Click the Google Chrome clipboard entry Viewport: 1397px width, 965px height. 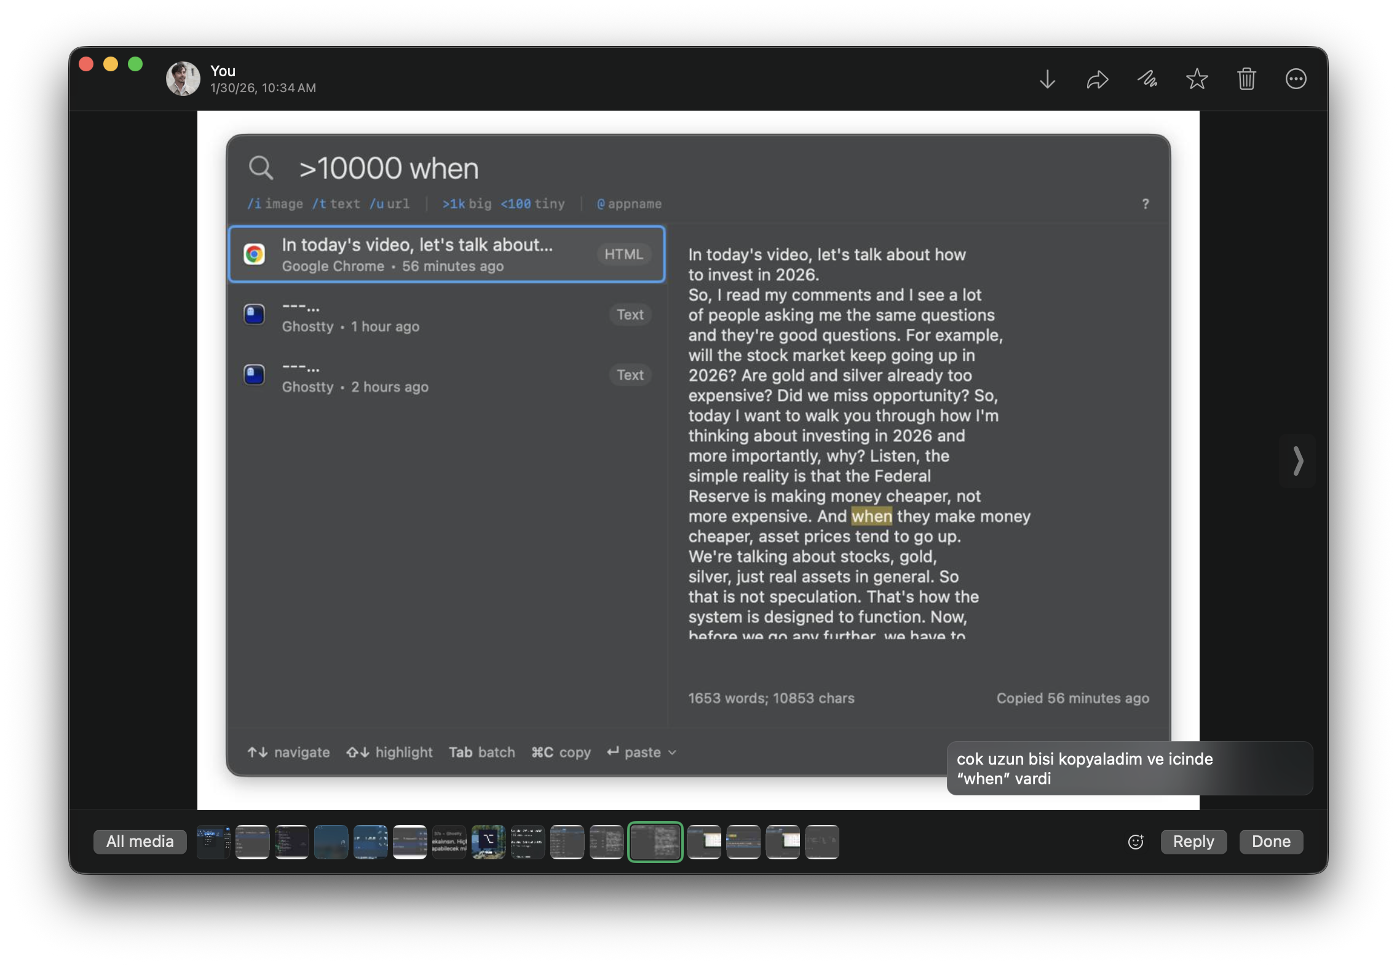point(447,254)
